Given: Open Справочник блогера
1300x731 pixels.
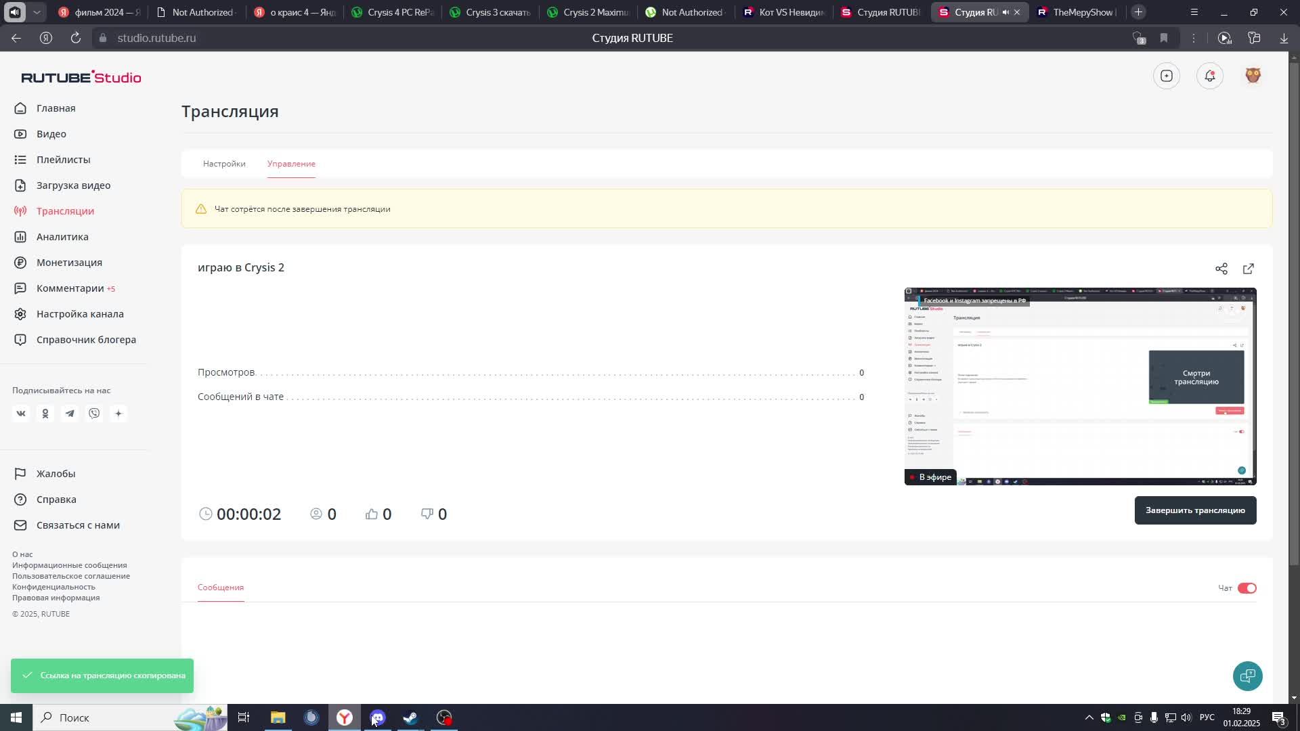Looking at the screenshot, I should pos(75,340).
